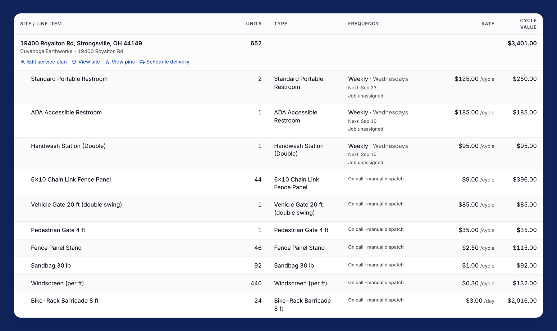The image size is (557, 331).
Task: Click On call manual dispatch in Sandbag row
Action: click(376, 265)
